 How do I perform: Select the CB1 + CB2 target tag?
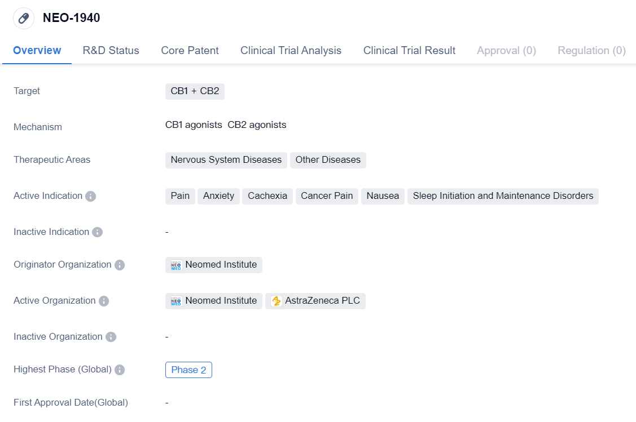tap(195, 91)
